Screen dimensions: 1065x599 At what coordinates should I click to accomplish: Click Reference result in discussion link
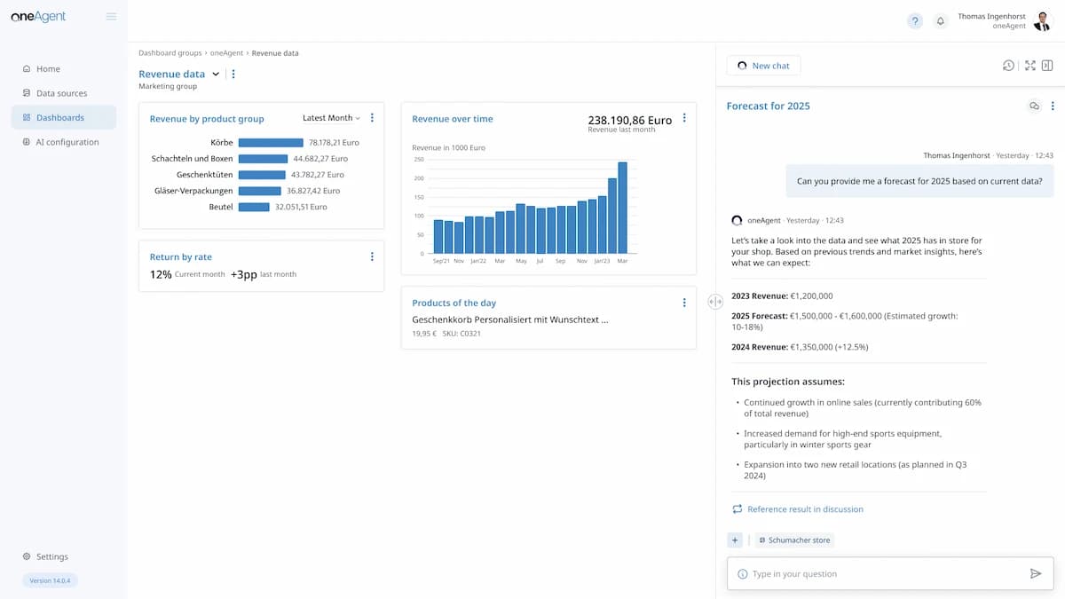[804, 509]
